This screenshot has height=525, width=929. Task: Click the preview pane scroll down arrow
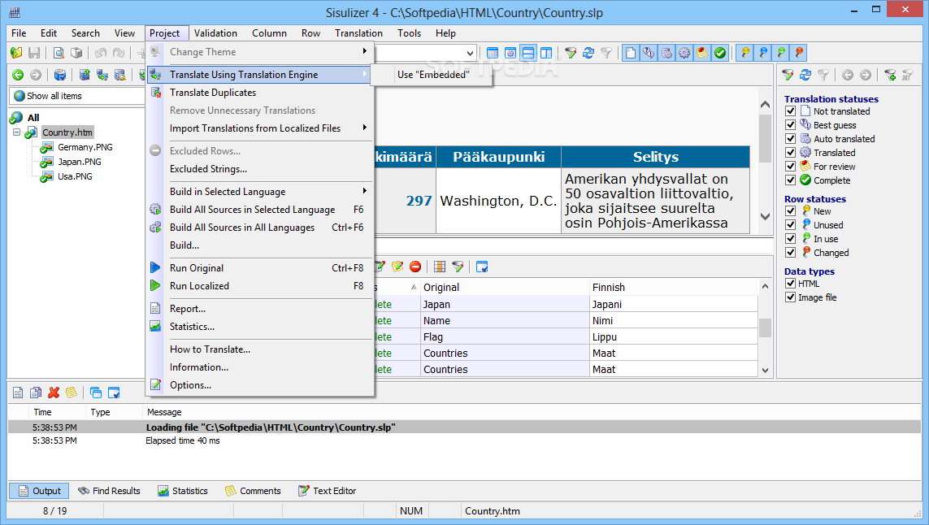[x=765, y=216]
